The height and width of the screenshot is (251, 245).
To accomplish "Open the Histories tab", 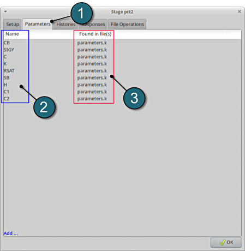I will click(65, 24).
